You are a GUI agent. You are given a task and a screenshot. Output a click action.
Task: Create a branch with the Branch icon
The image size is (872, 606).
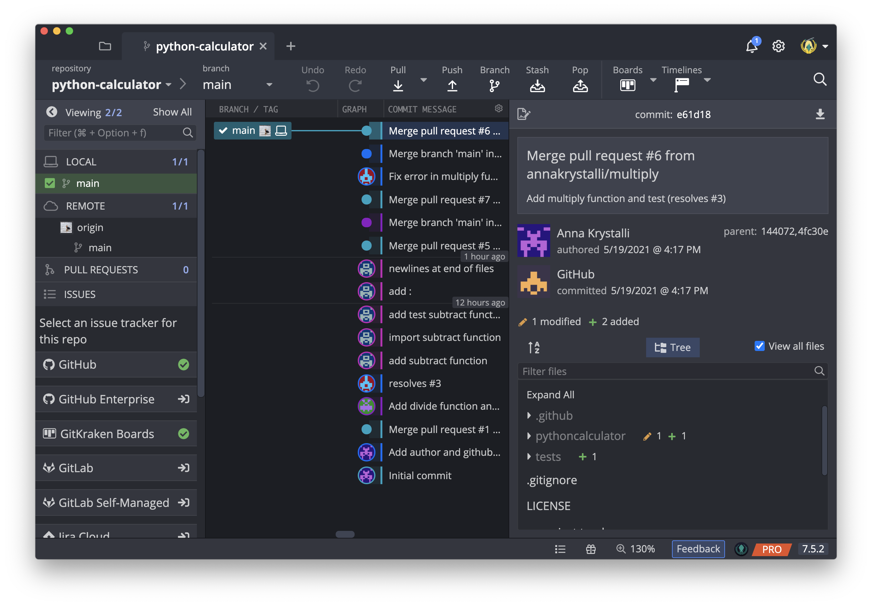(494, 86)
